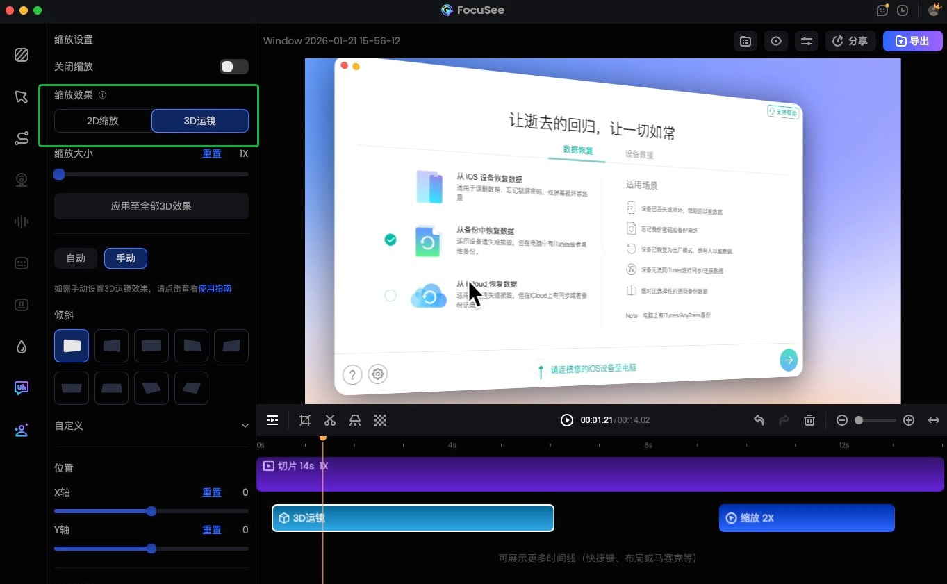Click the undo arrow
Viewport: 947px width, 584px height.
759,420
